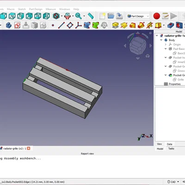
Task: Collapse the Body tree node
Action: (x=161, y=40)
